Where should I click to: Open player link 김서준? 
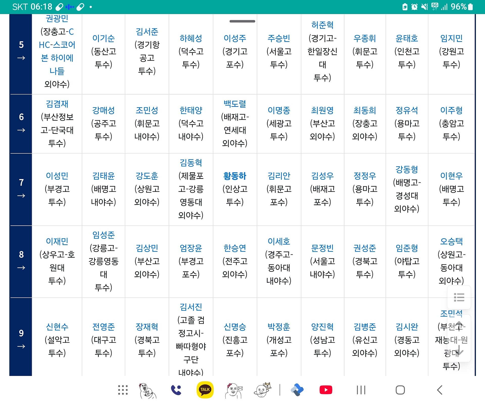click(147, 32)
